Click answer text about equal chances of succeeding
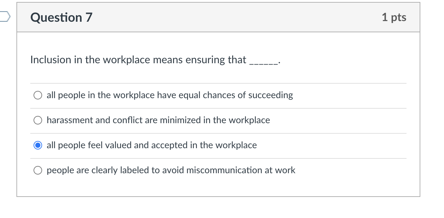Viewport: 444px width, 218px height. [x=170, y=95]
